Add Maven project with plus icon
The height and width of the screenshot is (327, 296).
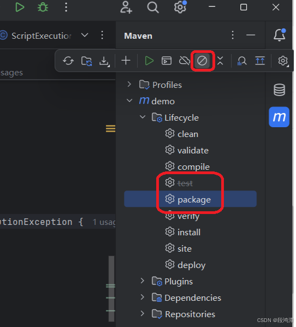(x=126, y=61)
